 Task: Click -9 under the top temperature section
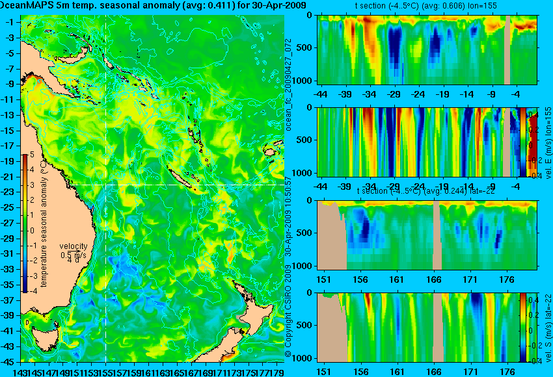492,94
